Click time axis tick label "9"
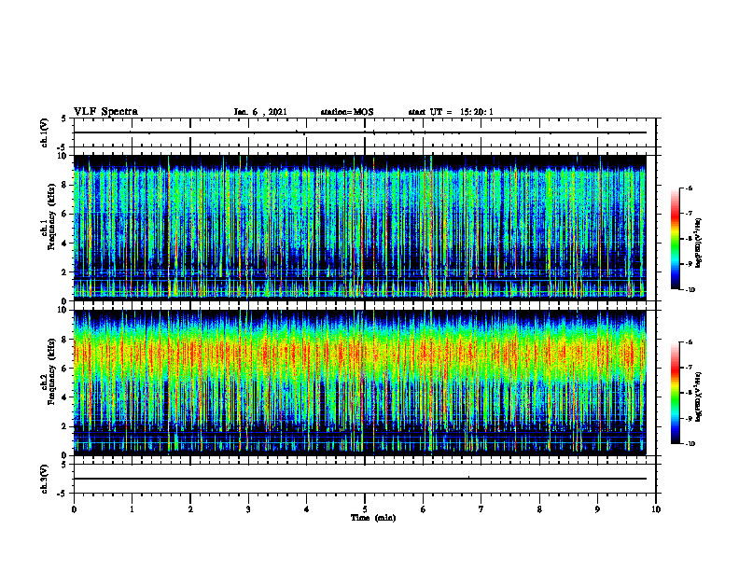 pyautogui.click(x=597, y=509)
